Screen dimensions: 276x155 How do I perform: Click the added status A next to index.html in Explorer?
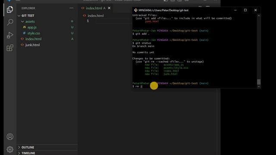click(72, 39)
